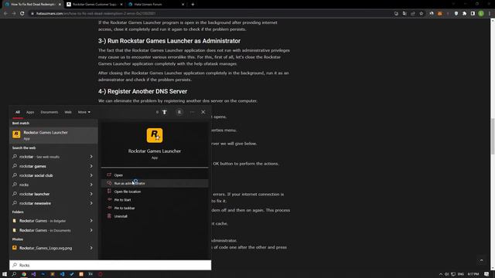Click the large Rockstar Games Launcher logo

tap(155, 135)
